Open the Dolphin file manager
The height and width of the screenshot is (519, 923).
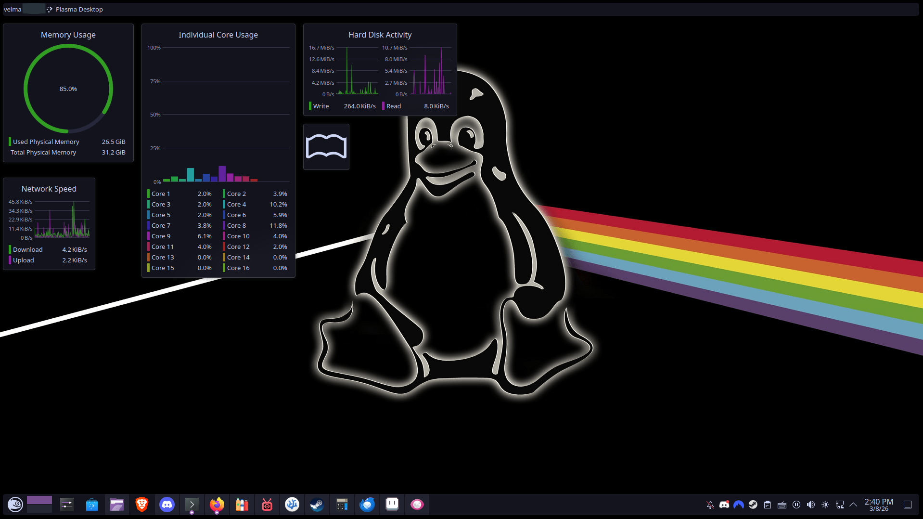(117, 505)
